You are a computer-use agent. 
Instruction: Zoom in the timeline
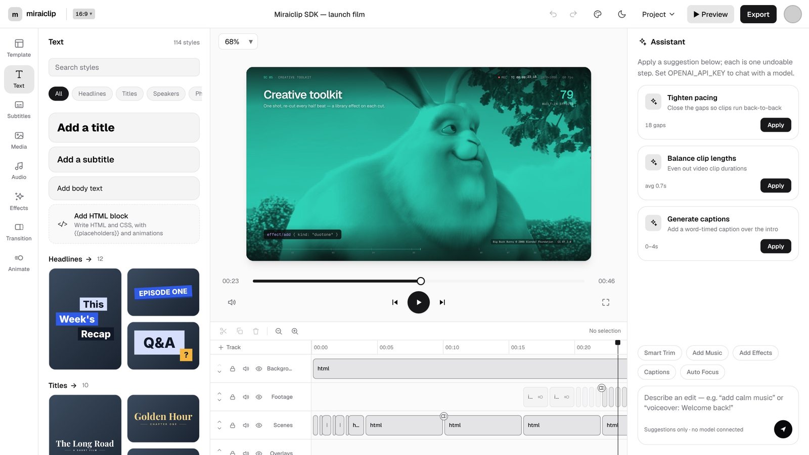[295, 331]
